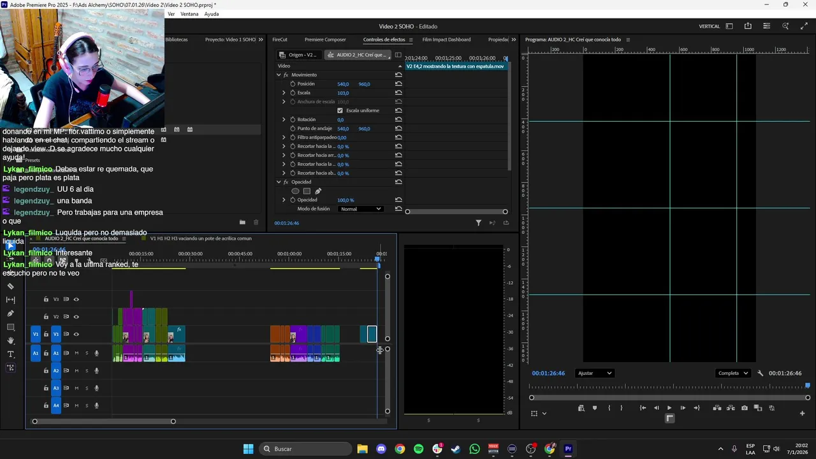
Task: Open the Completa playback resolution dropdown
Action: (732, 373)
